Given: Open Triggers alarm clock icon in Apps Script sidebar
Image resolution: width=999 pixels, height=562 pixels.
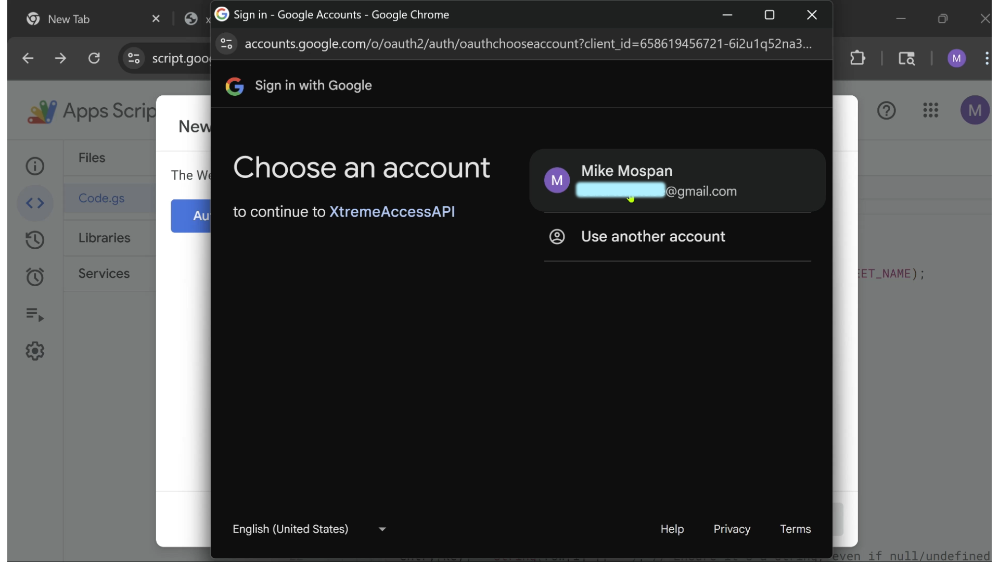Looking at the screenshot, I should tap(35, 277).
